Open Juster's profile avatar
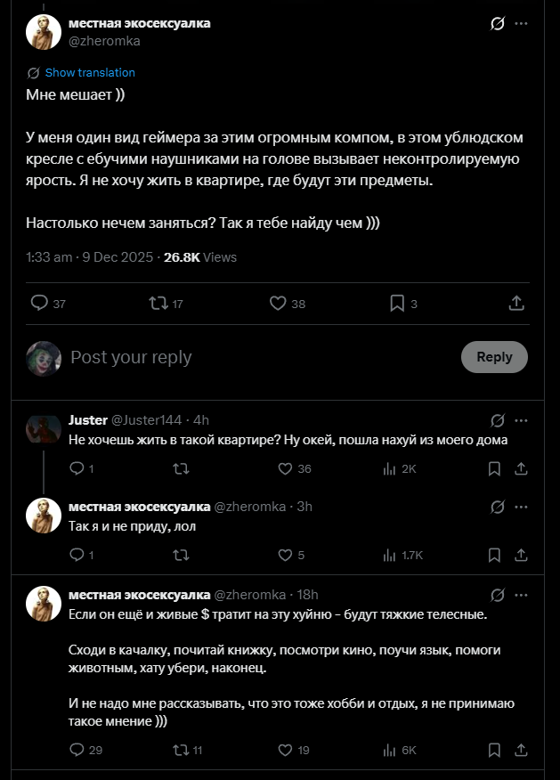This screenshot has width=560, height=780. click(43, 430)
